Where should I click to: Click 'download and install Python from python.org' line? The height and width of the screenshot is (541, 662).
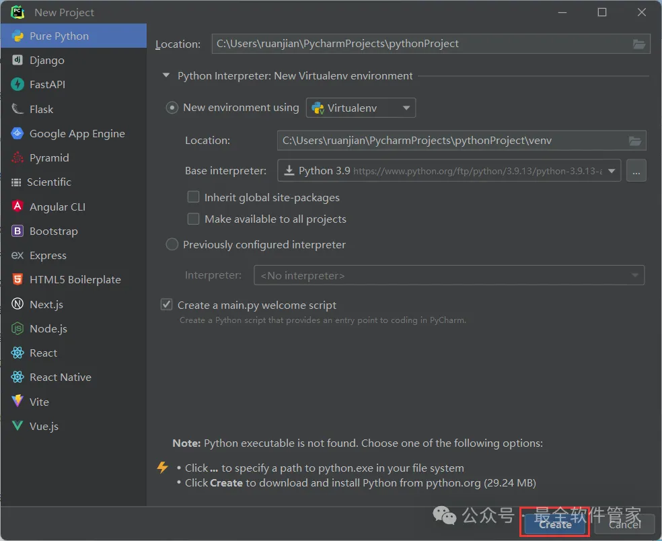click(361, 482)
